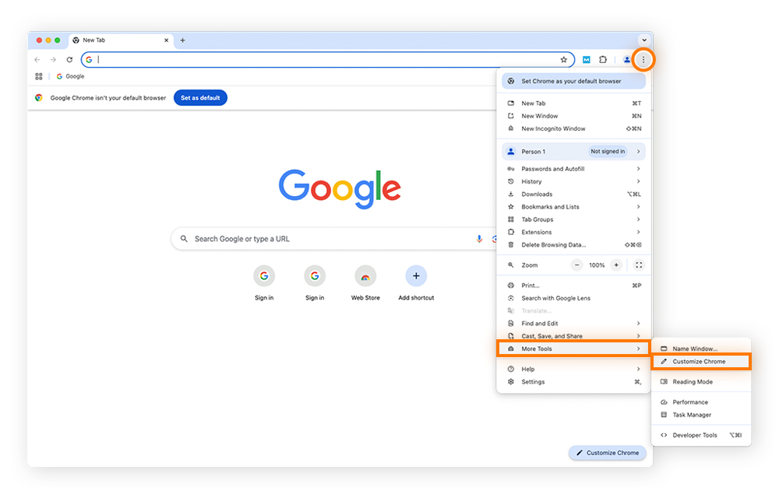Click the Set as default button
Screen dimensions: 779x498
coord(200,98)
